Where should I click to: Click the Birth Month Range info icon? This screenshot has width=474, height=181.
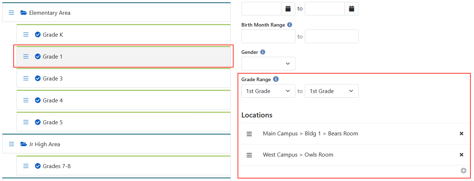tap(290, 25)
